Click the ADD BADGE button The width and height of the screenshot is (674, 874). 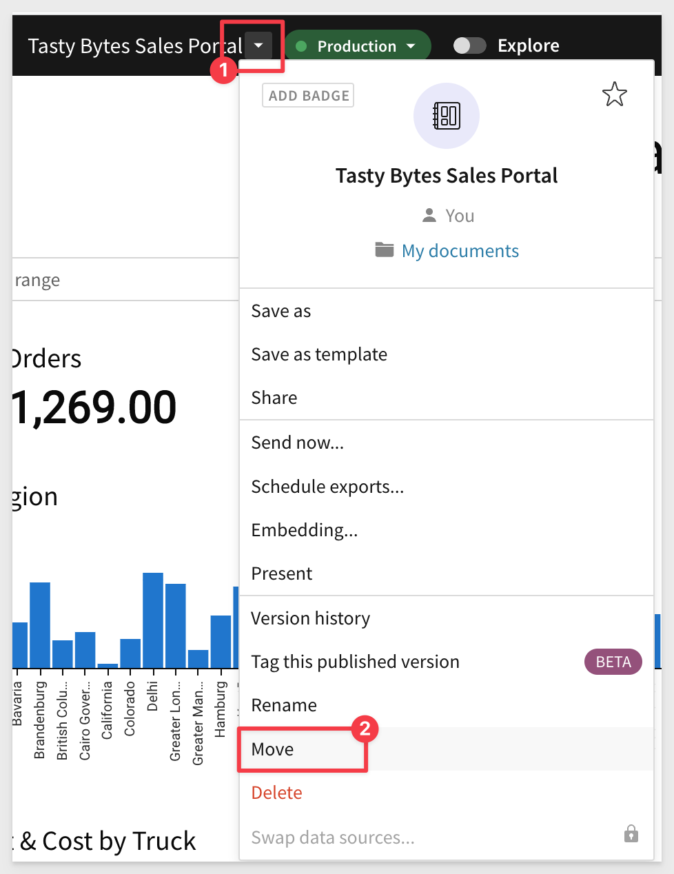(x=308, y=96)
